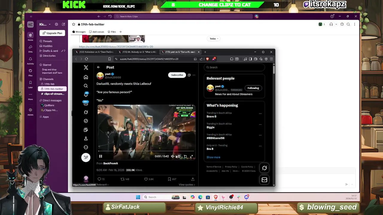The width and height of the screenshot is (383, 215).
Task: Open options for Bra B trend
Action: pyautogui.click(x=260, y=146)
